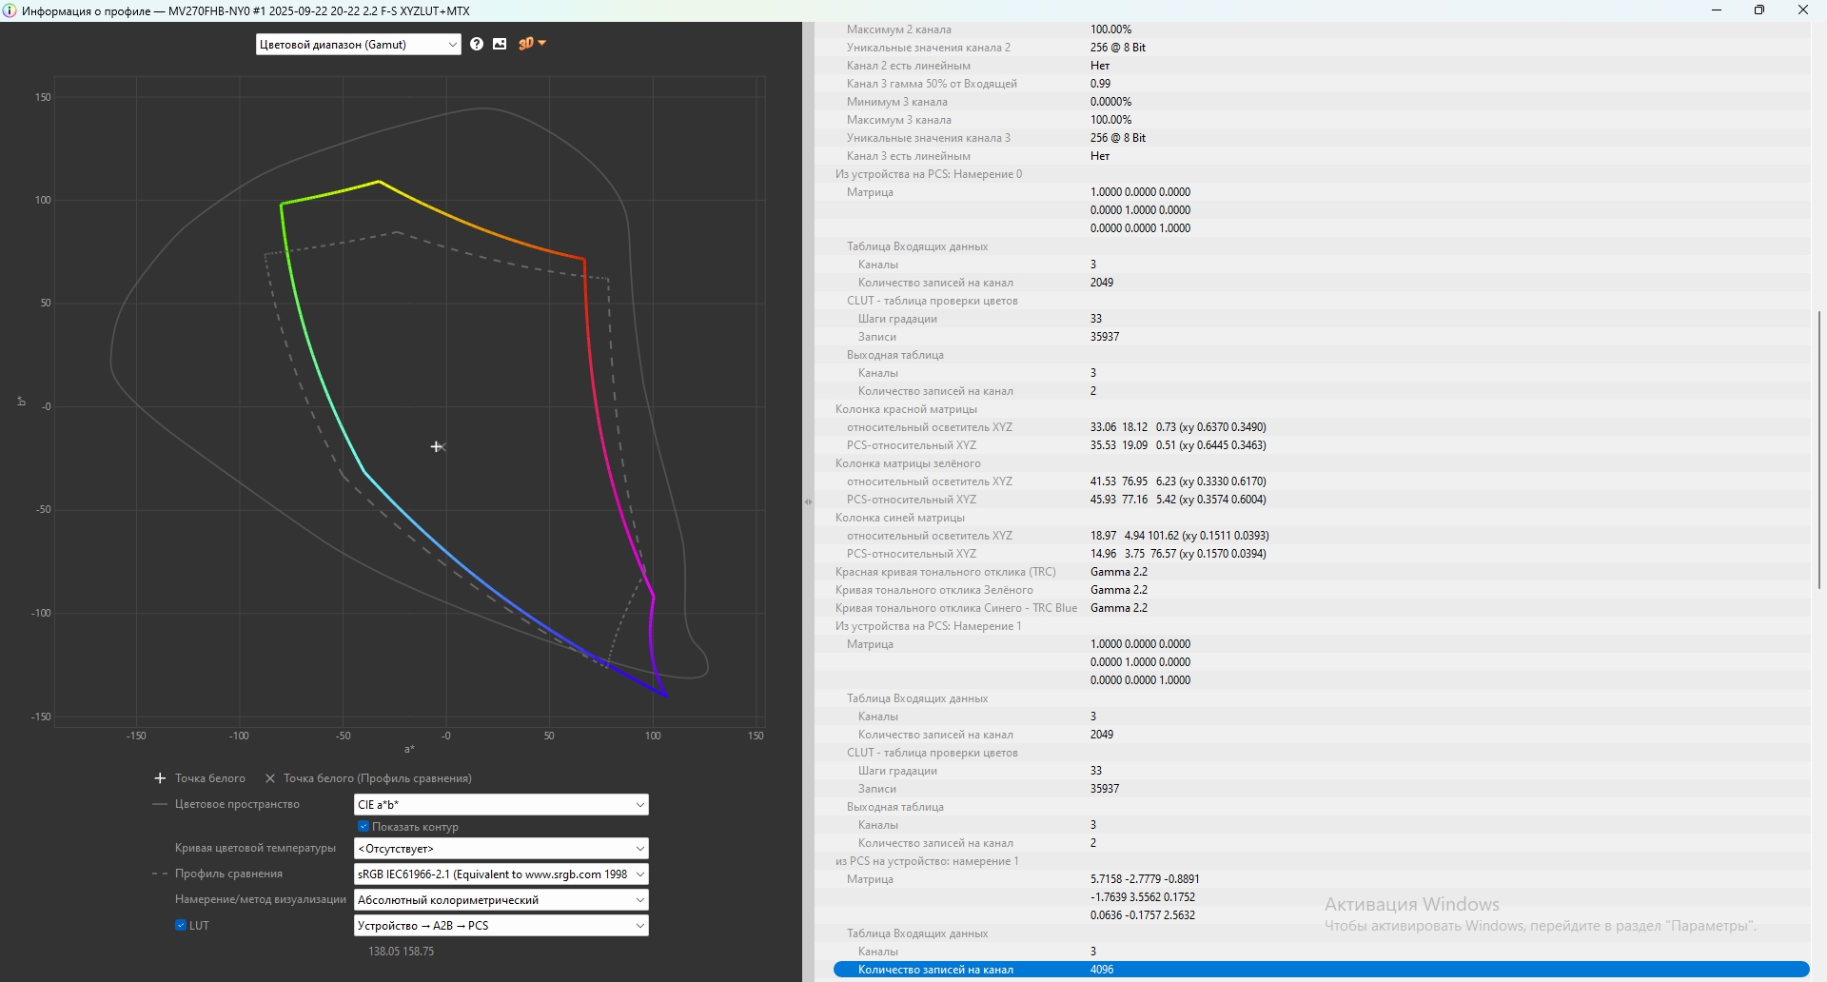The image size is (1827, 982).
Task: Click the restore window button
Action: 1759,10
